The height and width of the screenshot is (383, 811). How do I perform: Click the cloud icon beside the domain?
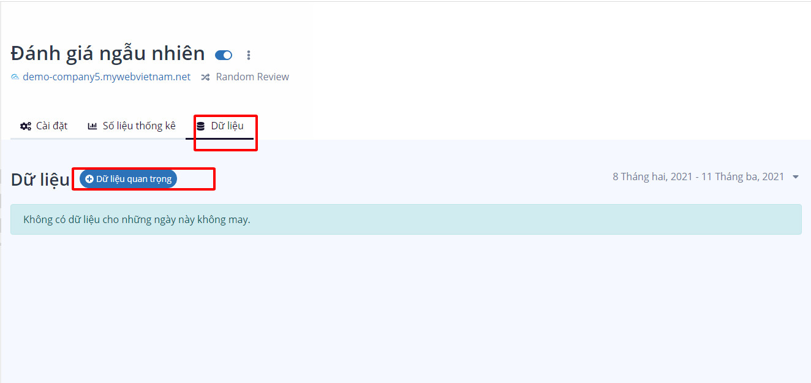point(15,77)
